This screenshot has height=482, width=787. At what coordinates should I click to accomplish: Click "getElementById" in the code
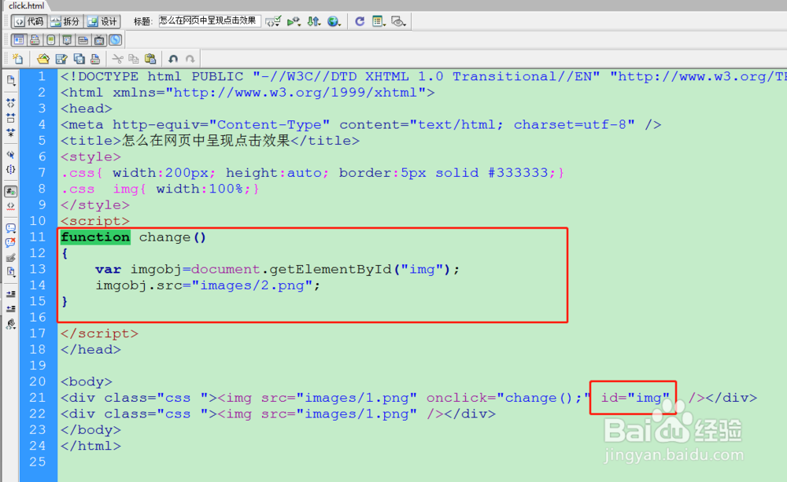pyautogui.click(x=331, y=270)
